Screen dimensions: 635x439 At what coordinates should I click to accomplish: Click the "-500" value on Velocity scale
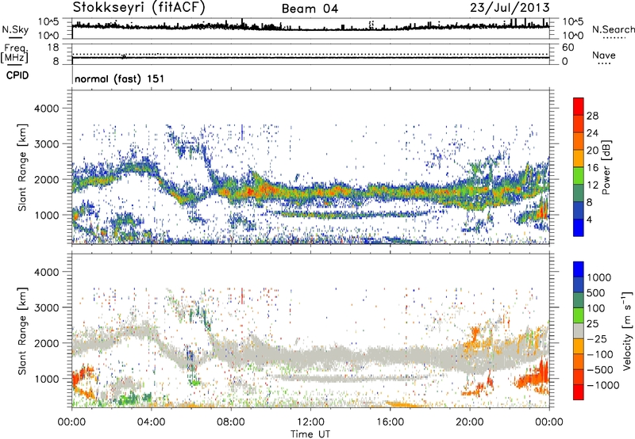point(600,369)
